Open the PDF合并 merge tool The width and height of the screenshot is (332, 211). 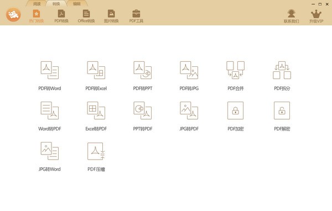(x=236, y=76)
